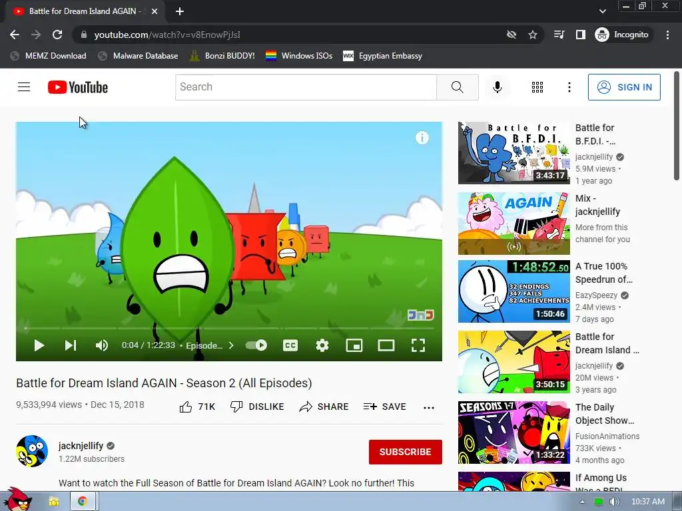Image resolution: width=682 pixels, height=511 pixels.
Task: Open Bonzi BUDDY! bookmark
Action: point(222,56)
